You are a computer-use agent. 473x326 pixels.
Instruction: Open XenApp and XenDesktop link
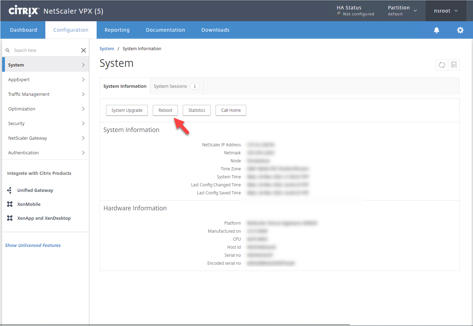(x=44, y=218)
